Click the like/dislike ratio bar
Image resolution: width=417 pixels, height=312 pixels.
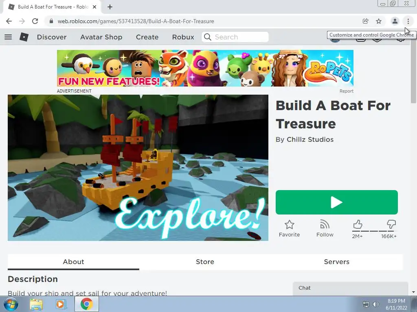[375, 231]
